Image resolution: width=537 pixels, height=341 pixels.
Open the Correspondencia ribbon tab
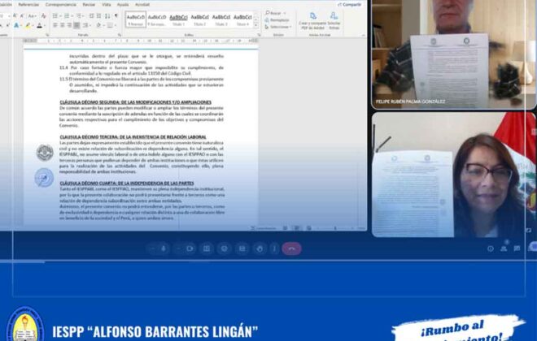click(60, 4)
